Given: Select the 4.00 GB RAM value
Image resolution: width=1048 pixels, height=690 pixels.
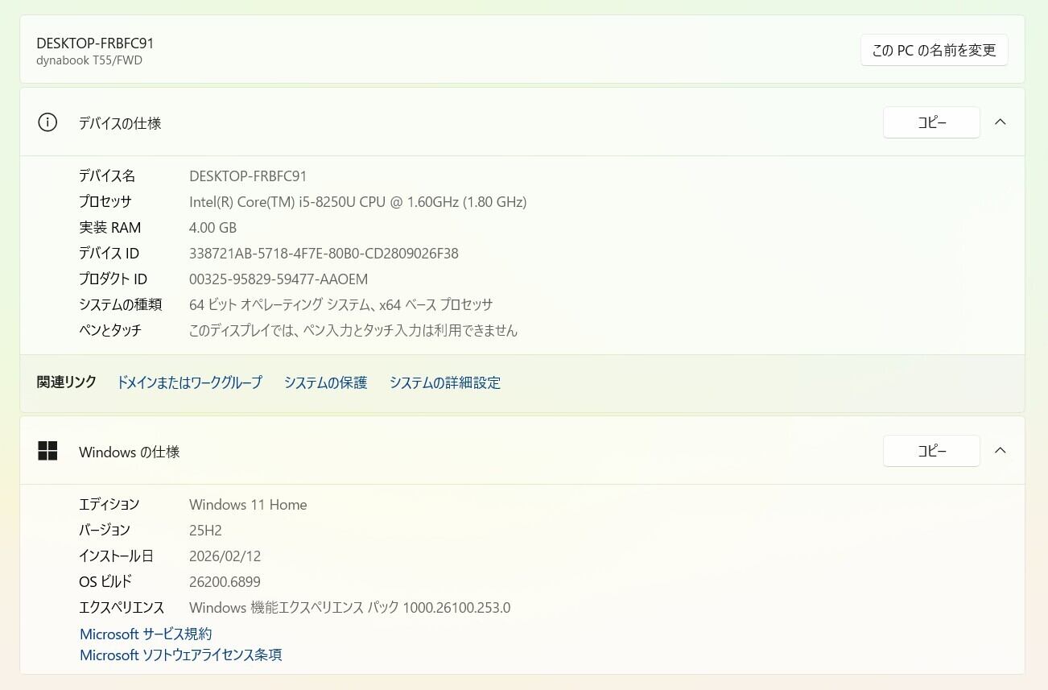Looking at the screenshot, I should (x=212, y=227).
